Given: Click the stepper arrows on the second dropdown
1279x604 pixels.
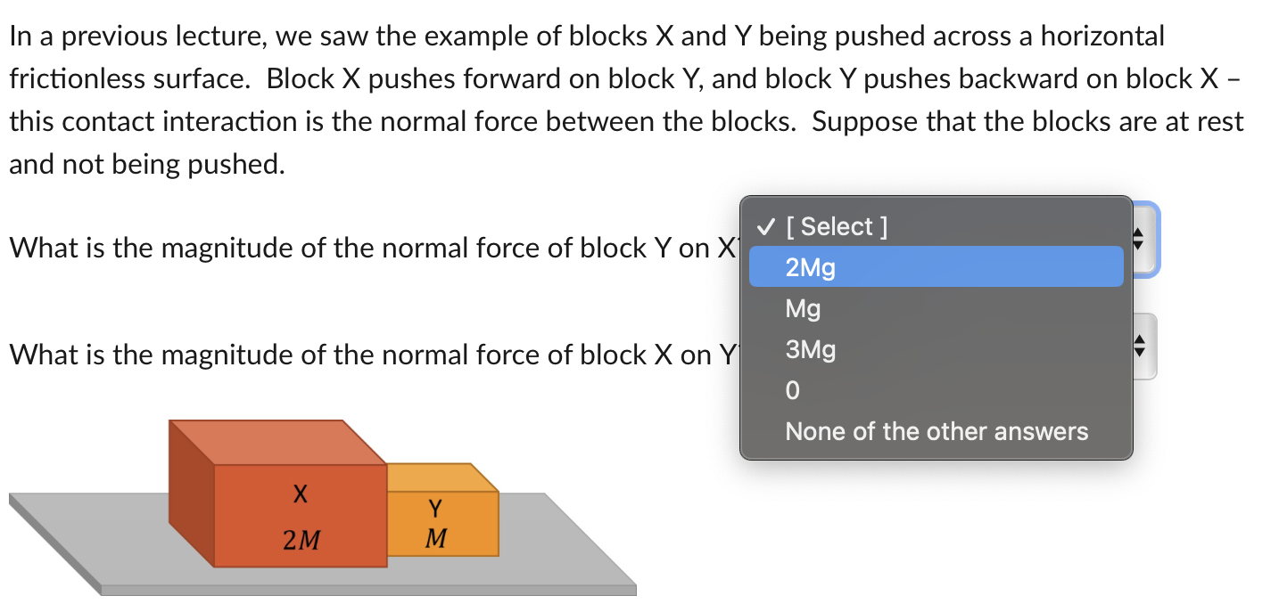Looking at the screenshot, I should pos(1141,346).
